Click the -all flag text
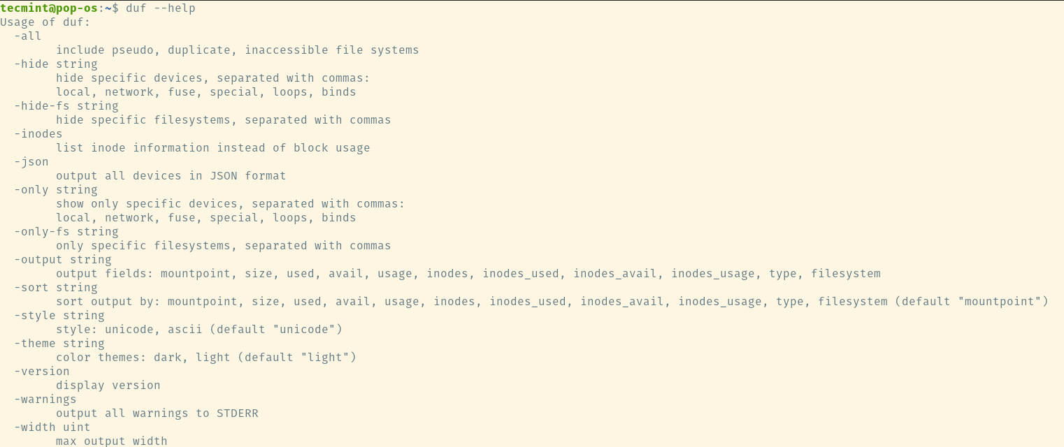The width and height of the screenshot is (1064, 447). (28, 36)
